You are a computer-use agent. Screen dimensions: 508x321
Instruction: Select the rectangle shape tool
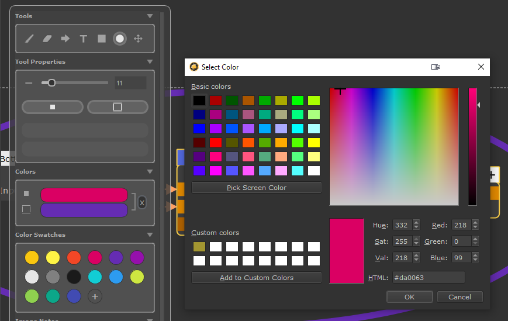[x=102, y=39]
